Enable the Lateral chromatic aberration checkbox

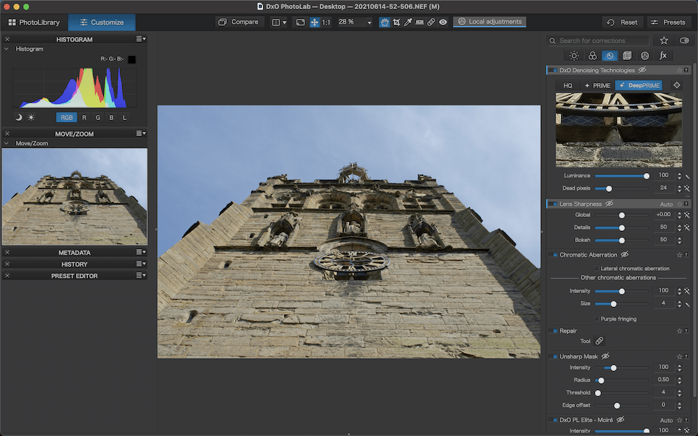coord(595,269)
